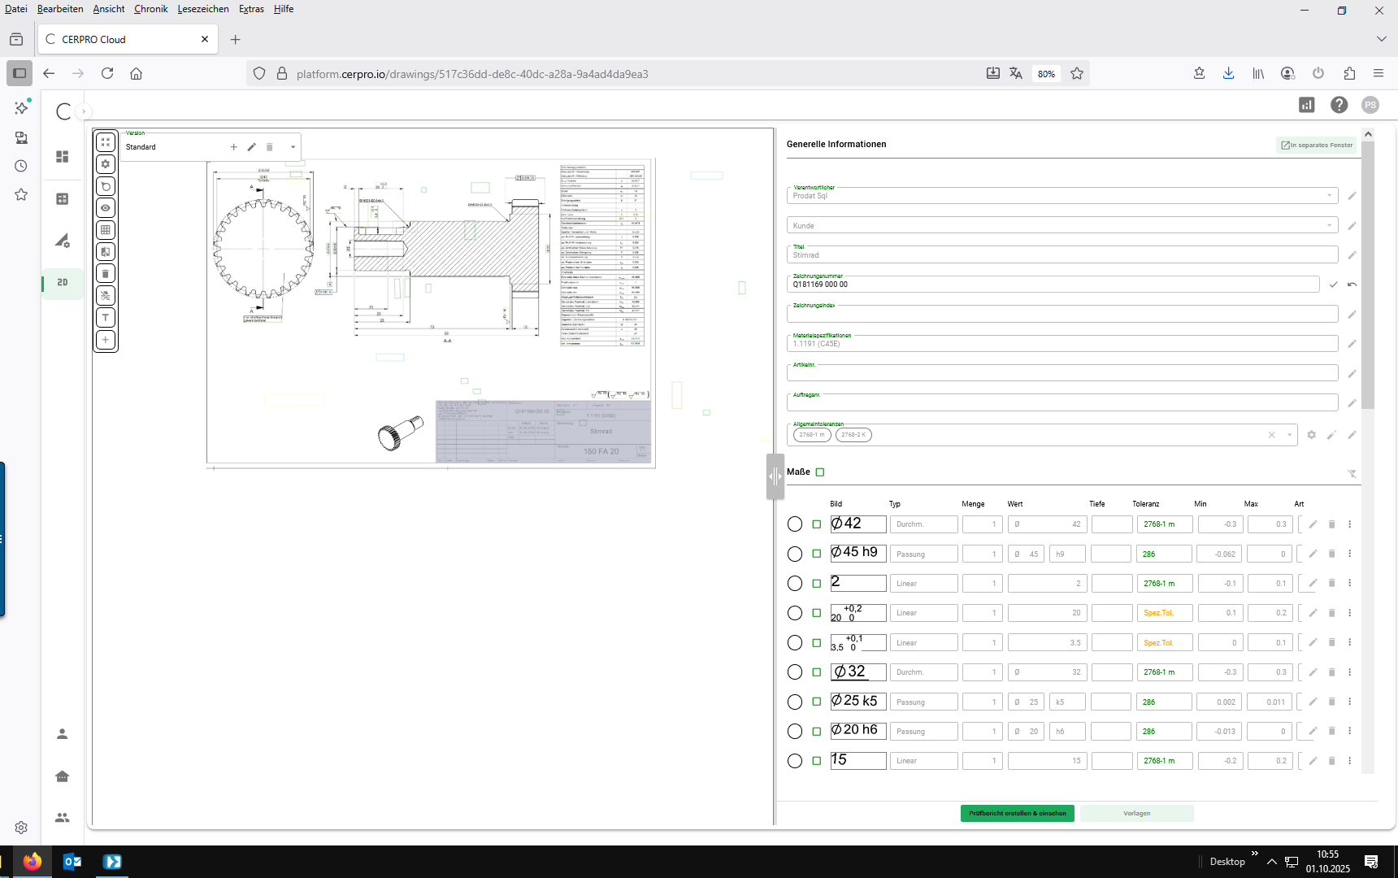Open the Verantwortlicher dropdown
This screenshot has height=878, width=1398.
(1329, 196)
